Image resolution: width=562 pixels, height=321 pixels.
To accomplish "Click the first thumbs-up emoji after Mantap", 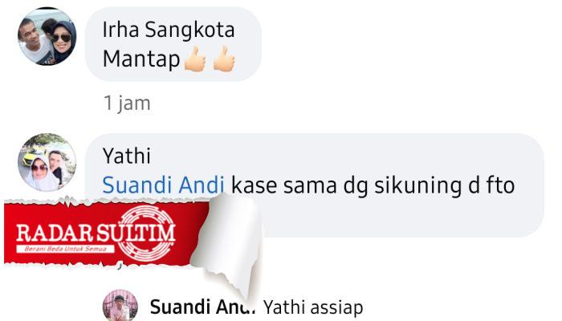I will 195,59.
